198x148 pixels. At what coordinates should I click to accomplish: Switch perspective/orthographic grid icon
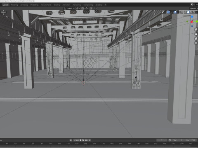(196, 43)
